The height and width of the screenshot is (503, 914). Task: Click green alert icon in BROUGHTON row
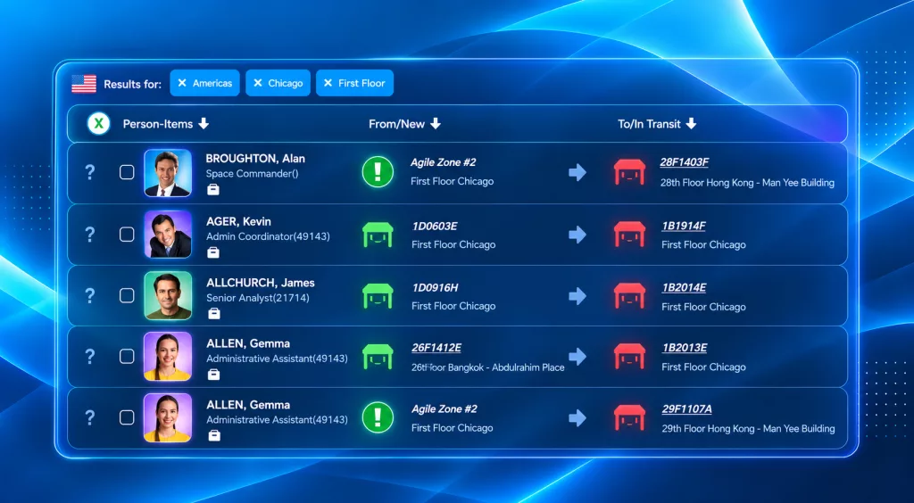pyautogui.click(x=378, y=172)
